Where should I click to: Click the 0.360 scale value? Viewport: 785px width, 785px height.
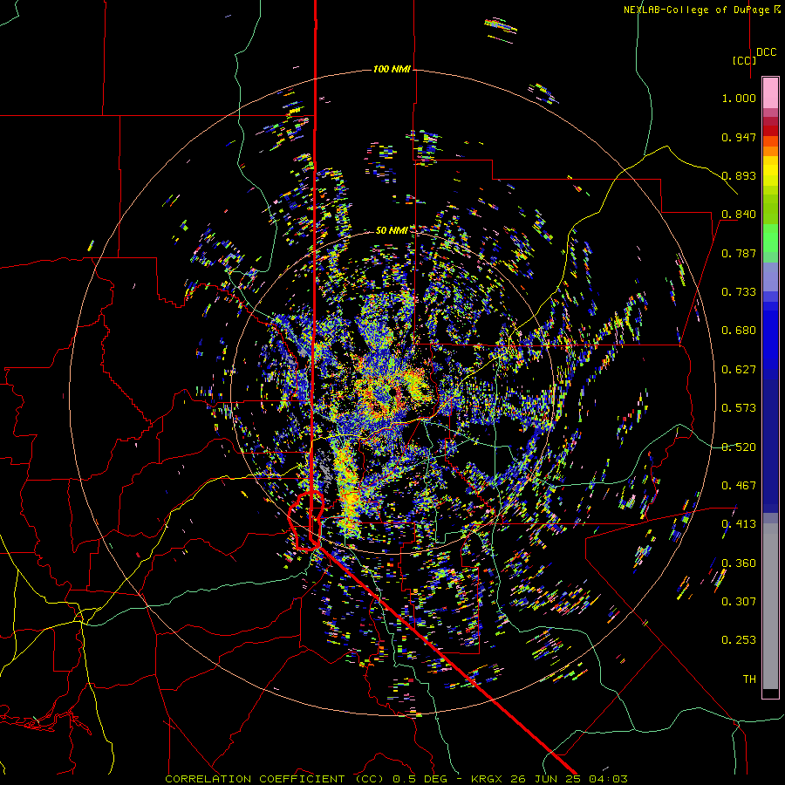pyautogui.click(x=739, y=563)
